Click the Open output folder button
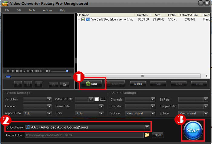 158,135
